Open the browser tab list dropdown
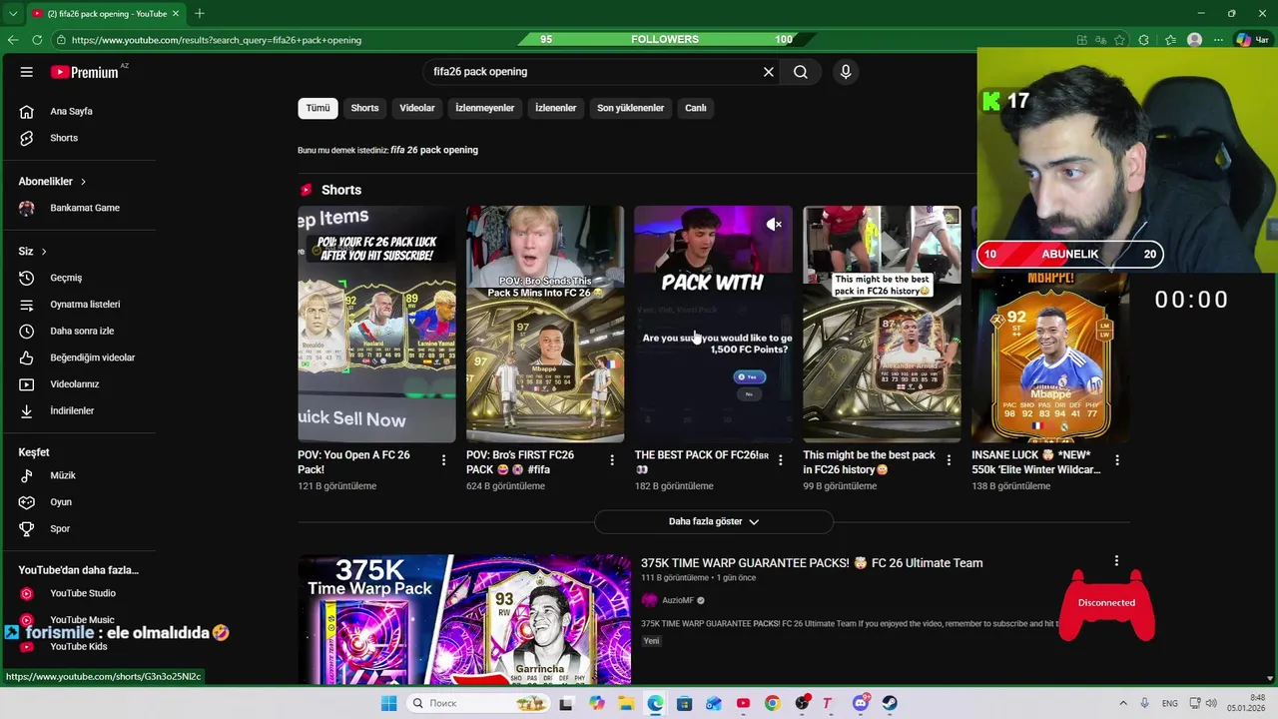This screenshot has width=1278, height=719. (13, 14)
